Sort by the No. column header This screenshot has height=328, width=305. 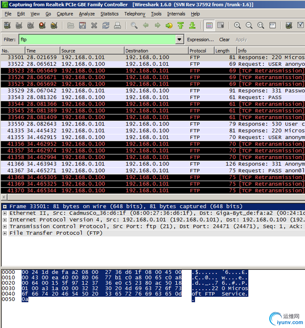point(13,51)
